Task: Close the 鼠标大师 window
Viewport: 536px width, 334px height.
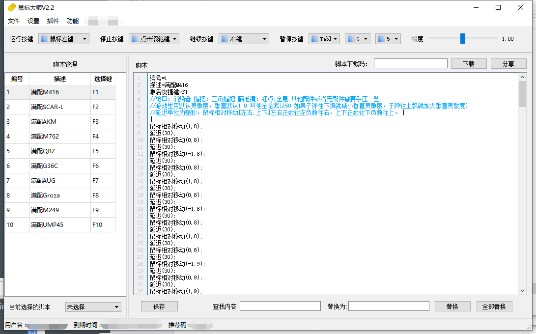Action: 521,7
